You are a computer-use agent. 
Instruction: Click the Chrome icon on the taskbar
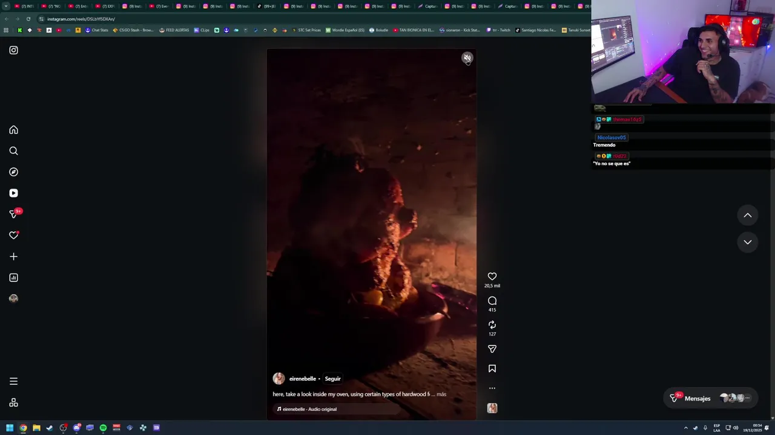point(23,428)
